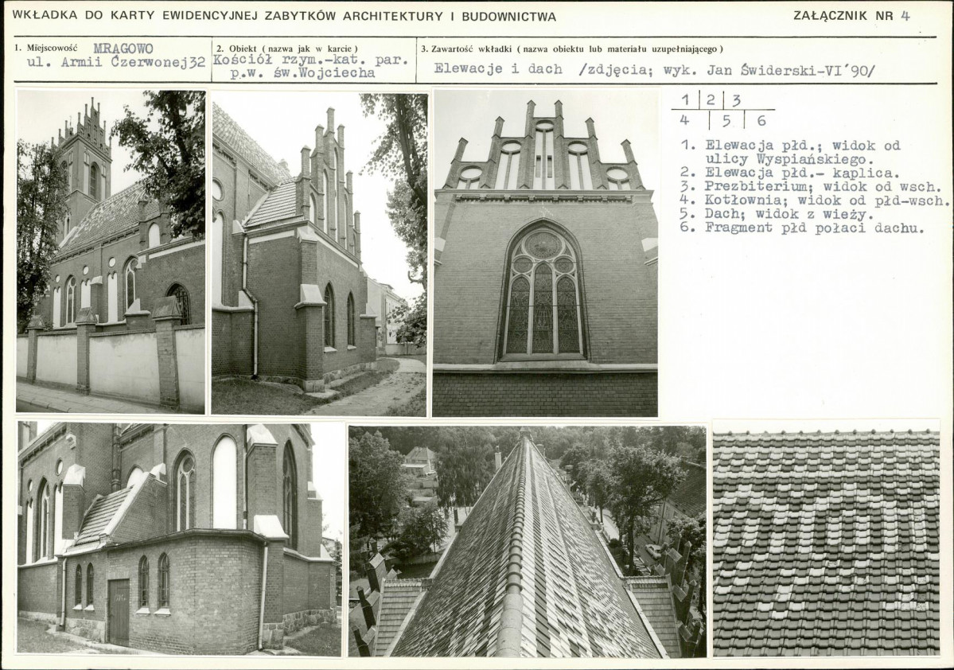
Task: Click the roof ridge photo taken from the tower
Action: 528,542
